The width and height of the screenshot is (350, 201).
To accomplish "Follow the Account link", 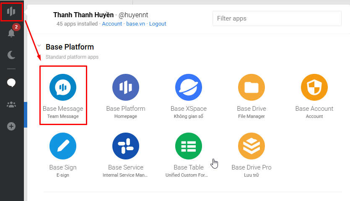I will point(112,23).
